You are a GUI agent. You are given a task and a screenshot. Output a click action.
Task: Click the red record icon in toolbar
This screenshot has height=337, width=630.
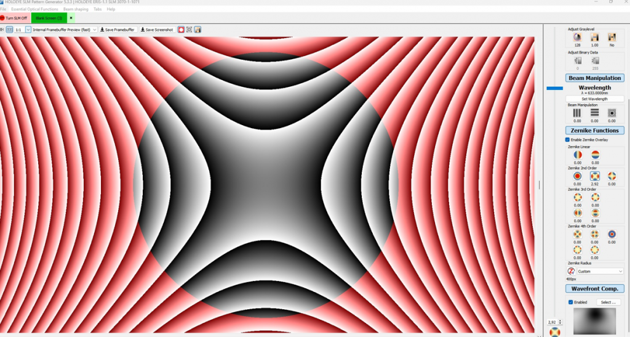tap(181, 30)
